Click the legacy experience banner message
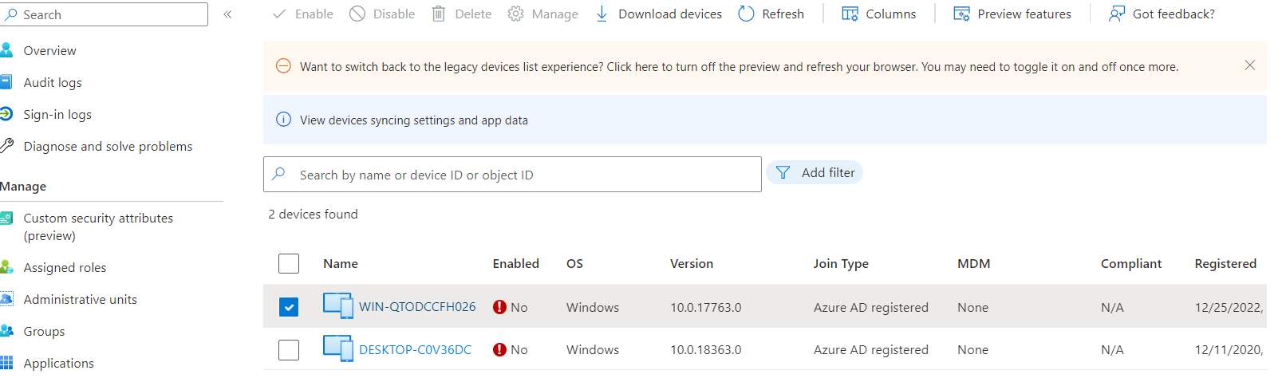Screen dimensions: 1286x378 739,67
